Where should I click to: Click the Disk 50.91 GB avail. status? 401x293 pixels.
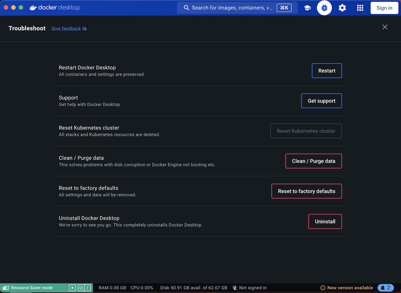click(x=194, y=288)
